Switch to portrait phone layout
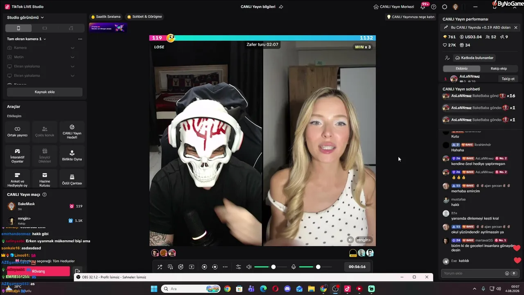Image resolution: width=524 pixels, height=295 pixels. pyautogui.click(x=18, y=28)
